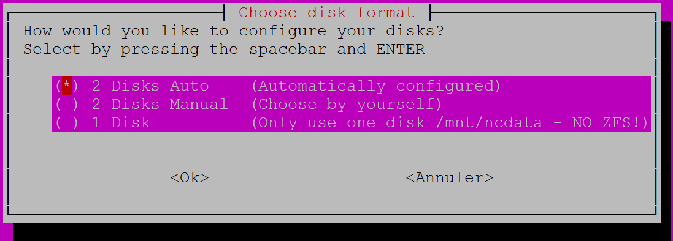This screenshot has height=241, width=673.
Task: Select the 2 Disks Auto radio marker
Action: pos(67,86)
